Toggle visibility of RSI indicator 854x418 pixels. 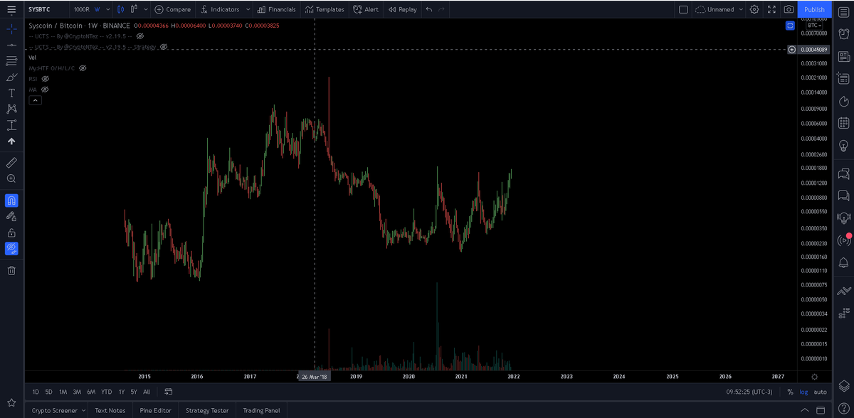click(x=45, y=78)
